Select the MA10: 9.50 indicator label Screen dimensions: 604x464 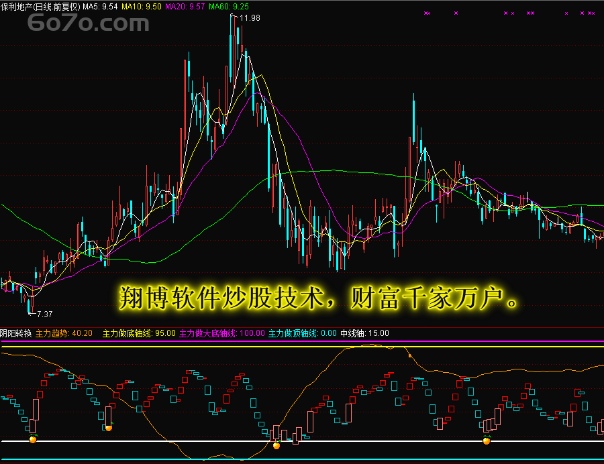(x=142, y=7)
